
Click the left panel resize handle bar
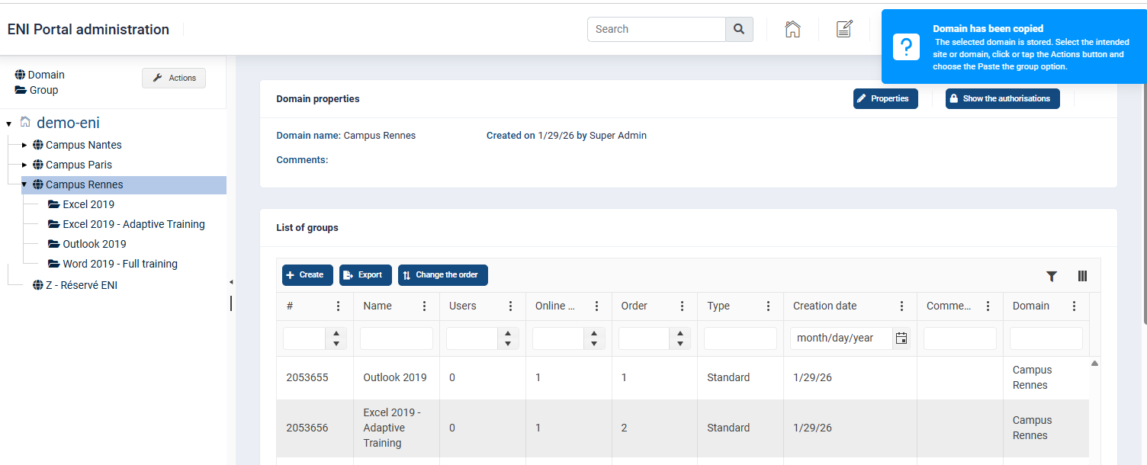point(231,303)
